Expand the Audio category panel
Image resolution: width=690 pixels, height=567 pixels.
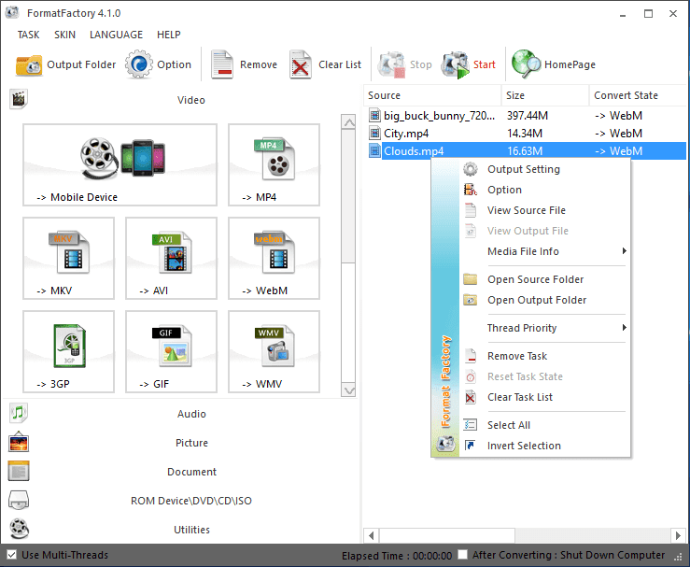point(191,414)
